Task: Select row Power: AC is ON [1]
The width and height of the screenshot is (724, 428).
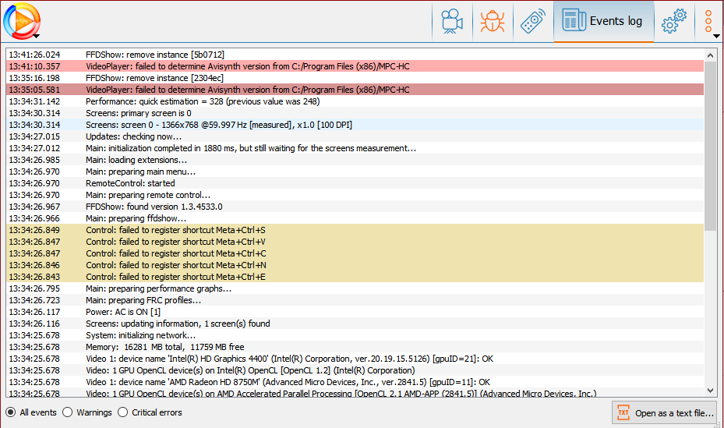Action: click(355, 312)
